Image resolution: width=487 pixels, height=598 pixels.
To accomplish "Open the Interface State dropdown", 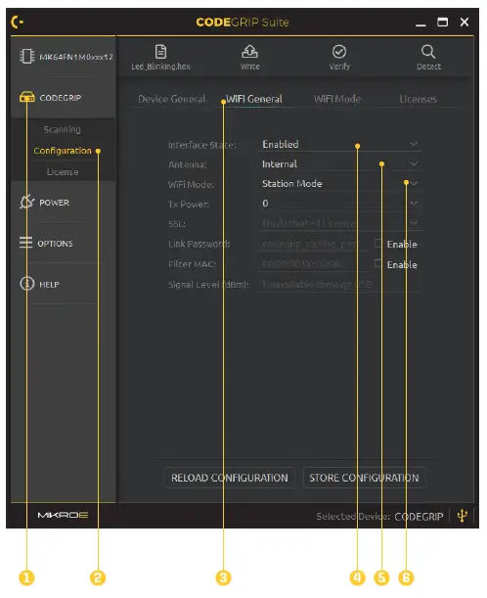I will pos(340,144).
